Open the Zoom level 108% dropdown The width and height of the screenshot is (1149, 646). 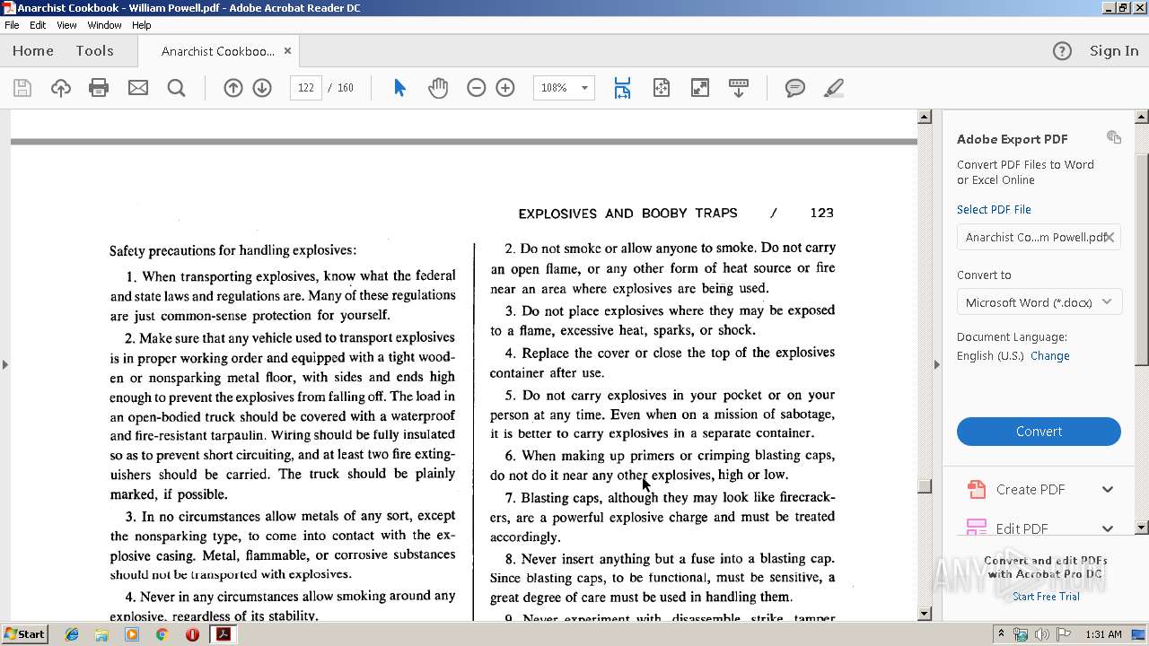[584, 88]
